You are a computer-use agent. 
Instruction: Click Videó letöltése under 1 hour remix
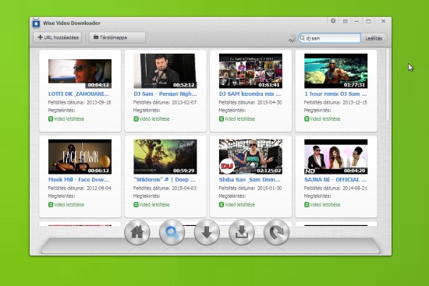click(325, 119)
